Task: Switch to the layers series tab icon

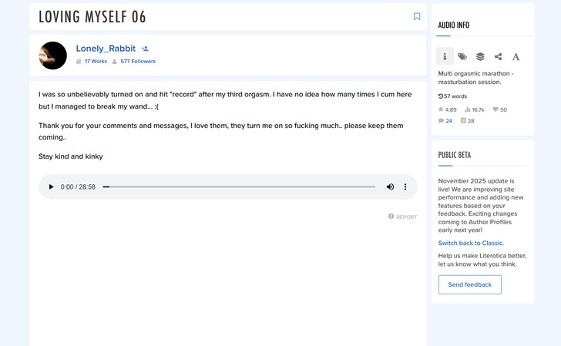Action: click(480, 56)
